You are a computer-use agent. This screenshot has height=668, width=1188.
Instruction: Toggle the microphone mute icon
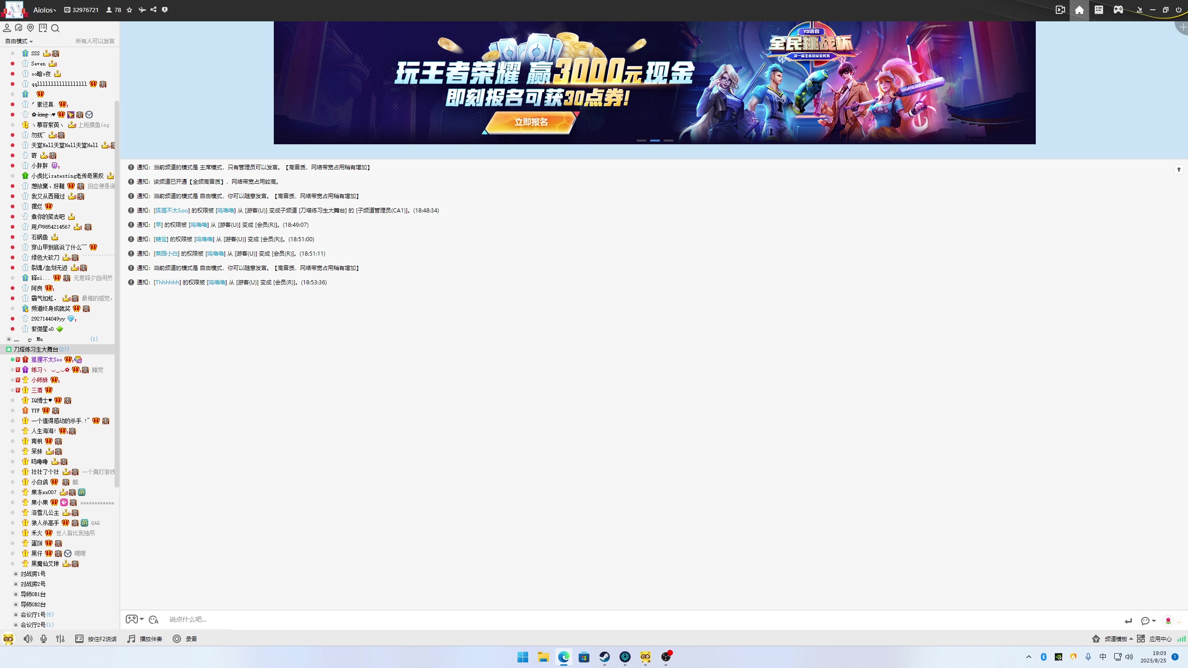pyautogui.click(x=44, y=639)
